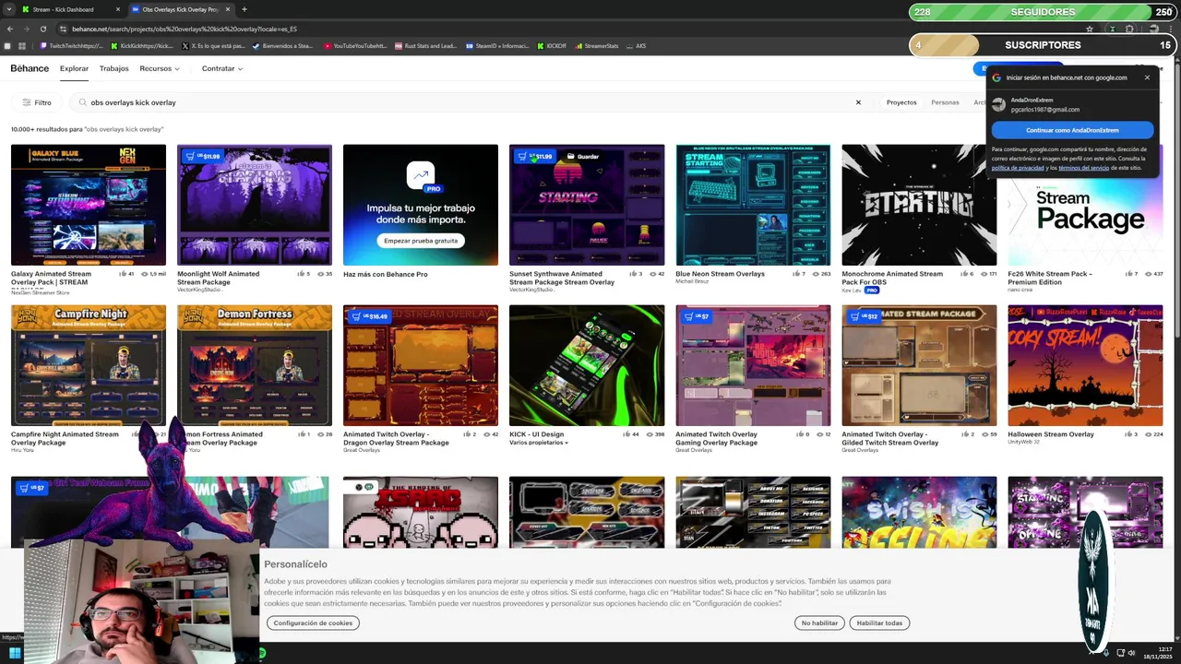This screenshot has width=1181, height=664.
Task: Open the Behance logo home link
Action: pyautogui.click(x=30, y=68)
